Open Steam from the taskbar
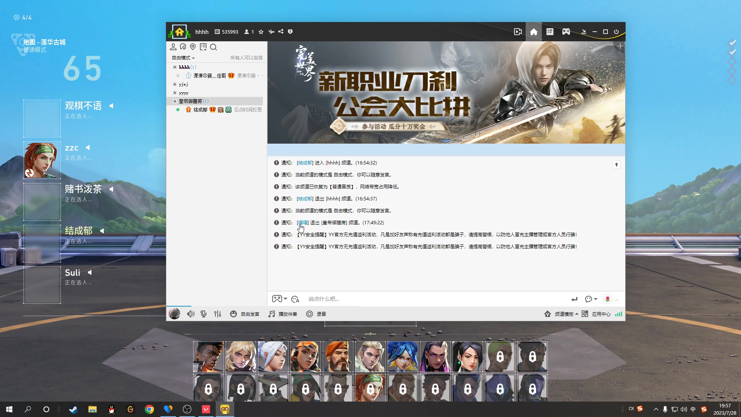Image resolution: width=741 pixels, height=417 pixels. click(x=73, y=409)
